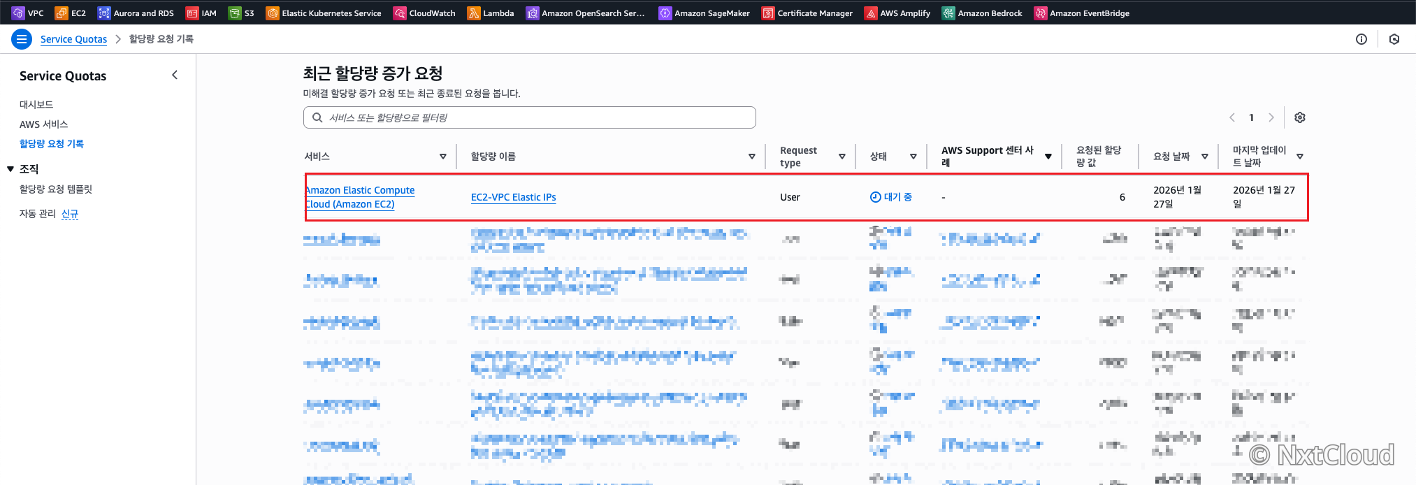Screen dimensions: 1416x485
Task: Click request date 2026년 1월 27일 cell
Action: tap(1178, 197)
